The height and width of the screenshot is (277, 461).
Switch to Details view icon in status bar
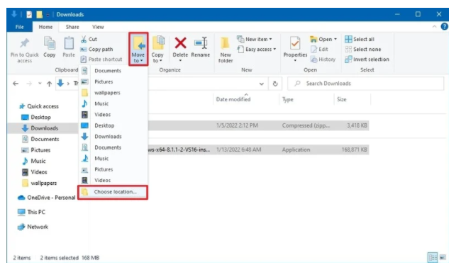(433, 258)
